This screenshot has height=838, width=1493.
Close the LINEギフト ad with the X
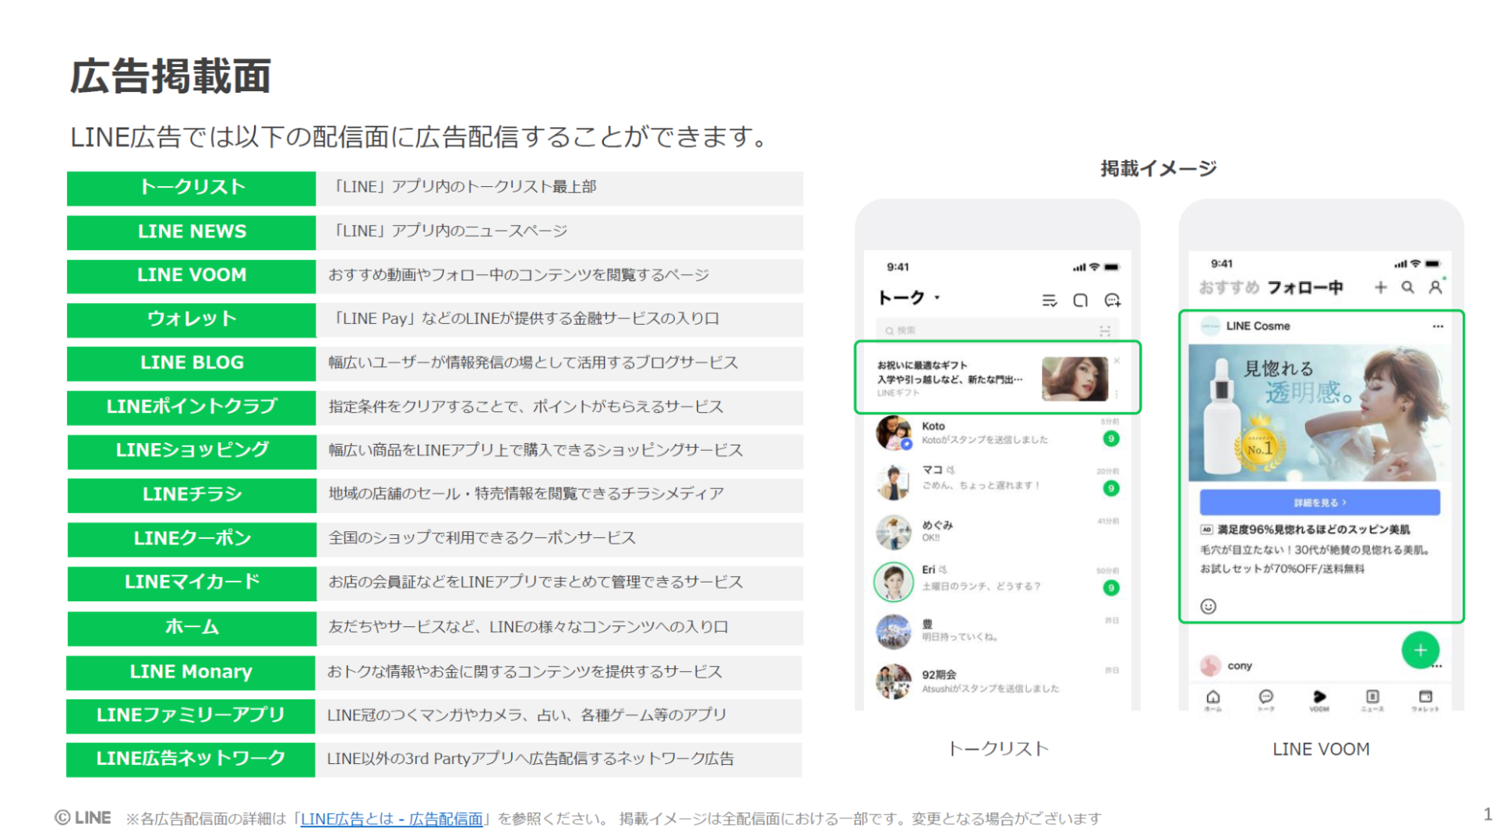click(x=1117, y=361)
